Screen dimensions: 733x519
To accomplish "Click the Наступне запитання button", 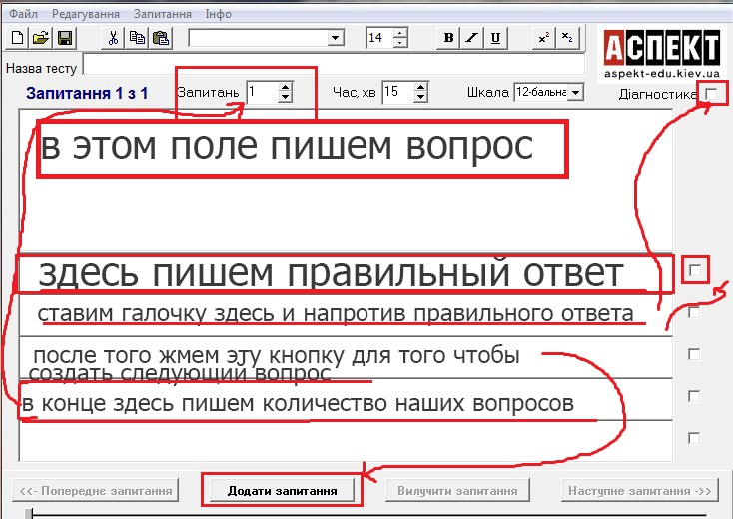I will [640, 490].
